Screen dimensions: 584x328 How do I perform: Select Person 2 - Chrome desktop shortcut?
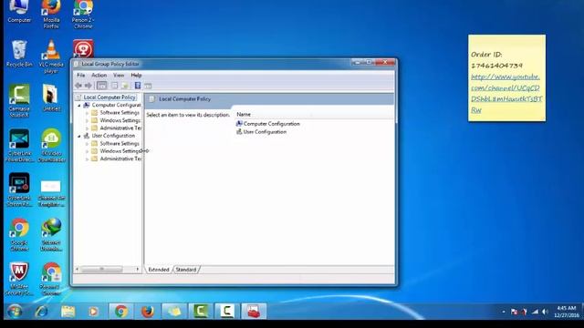[83, 15]
